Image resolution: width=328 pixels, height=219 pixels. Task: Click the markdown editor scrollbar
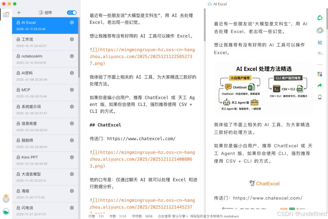point(205,25)
